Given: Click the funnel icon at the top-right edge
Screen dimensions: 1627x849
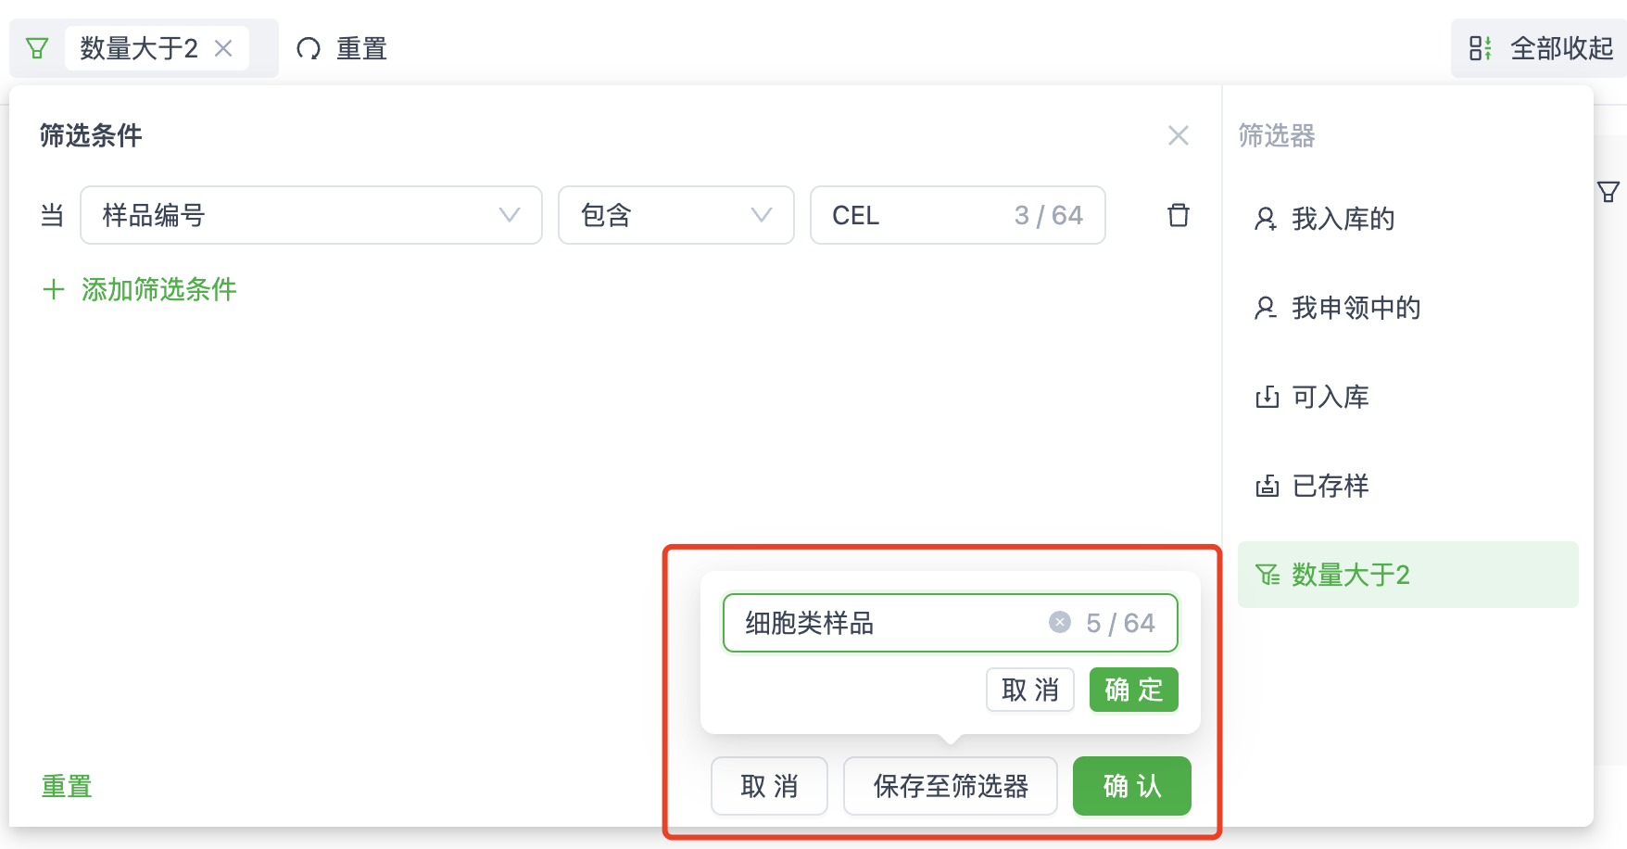Looking at the screenshot, I should [x=1610, y=192].
